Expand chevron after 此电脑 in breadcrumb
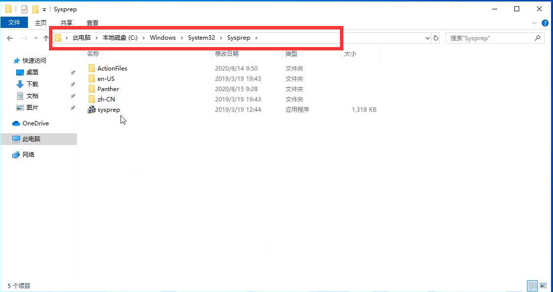Screen dimensions: 553x292 [x=96, y=38]
